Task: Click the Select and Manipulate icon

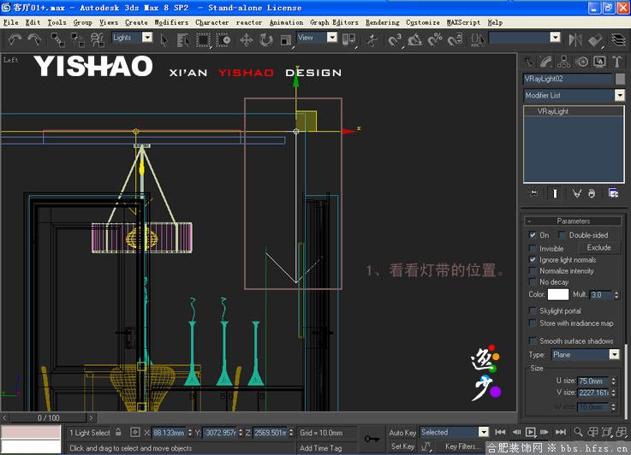Action: [x=372, y=40]
